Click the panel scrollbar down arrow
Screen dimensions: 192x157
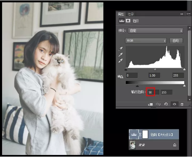point(190,100)
